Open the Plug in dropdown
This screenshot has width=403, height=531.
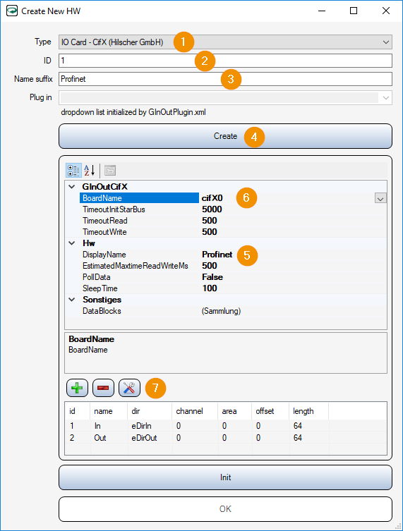point(386,98)
